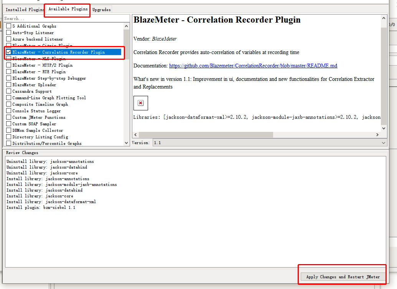Enable BlazeMeter Step-by-step Debugger checkbox
The height and width of the screenshot is (289, 397).
(8, 79)
